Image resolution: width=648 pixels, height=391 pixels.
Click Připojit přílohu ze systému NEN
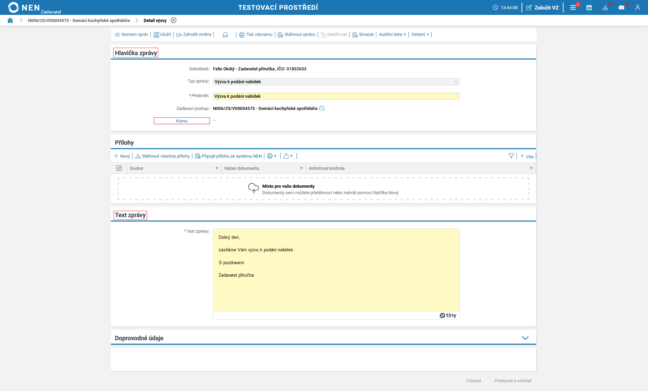(229, 156)
